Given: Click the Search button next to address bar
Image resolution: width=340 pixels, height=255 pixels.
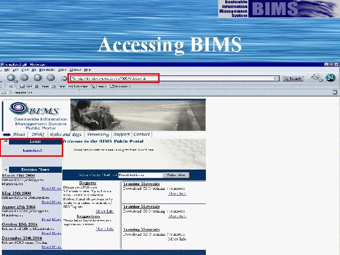Looking at the screenshot, I should click(293, 78).
